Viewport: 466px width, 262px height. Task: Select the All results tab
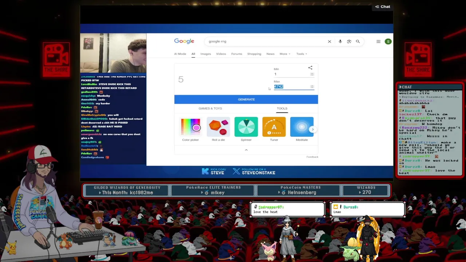click(x=193, y=54)
